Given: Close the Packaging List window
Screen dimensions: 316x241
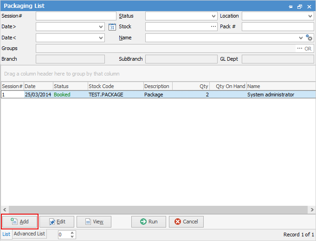Looking at the screenshot, I should click(x=310, y=6).
